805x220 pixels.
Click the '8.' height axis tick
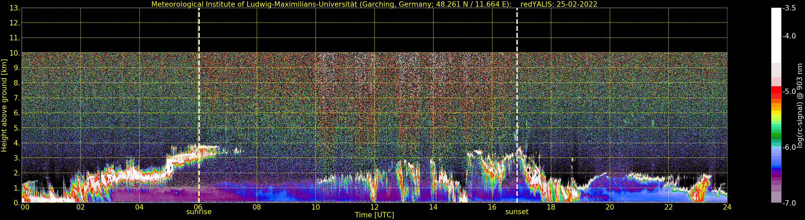[17, 83]
